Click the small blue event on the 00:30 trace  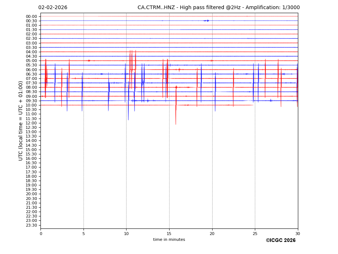pos(207,21)
